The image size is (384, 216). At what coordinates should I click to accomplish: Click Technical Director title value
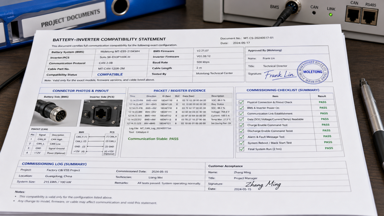click(275, 66)
